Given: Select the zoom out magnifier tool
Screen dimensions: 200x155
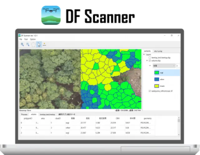Looking at the screenshot, I should [28, 45].
